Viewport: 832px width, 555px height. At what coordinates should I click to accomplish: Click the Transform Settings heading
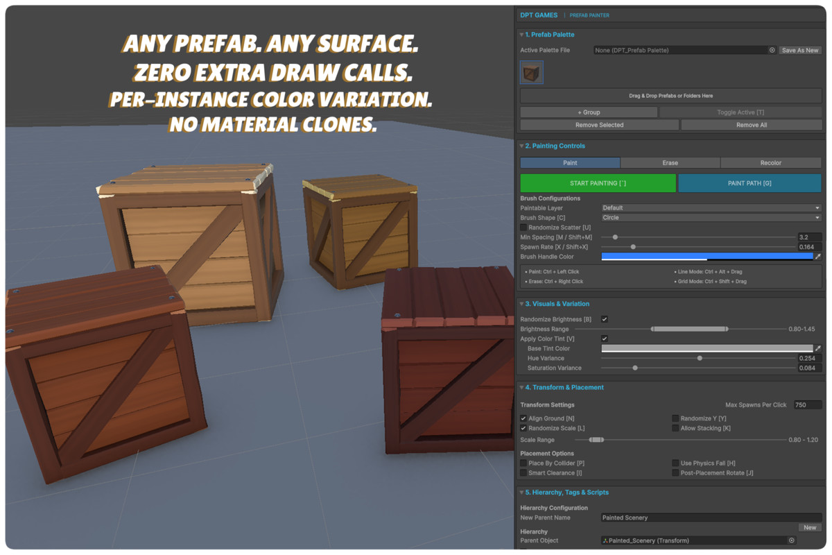click(548, 404)
